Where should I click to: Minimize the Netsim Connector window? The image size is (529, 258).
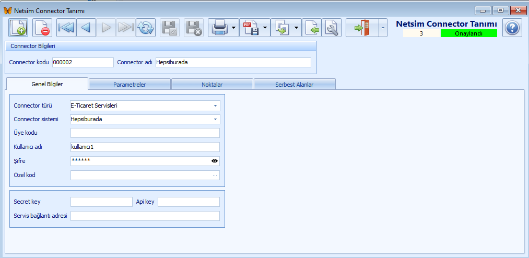click(483, 10)
